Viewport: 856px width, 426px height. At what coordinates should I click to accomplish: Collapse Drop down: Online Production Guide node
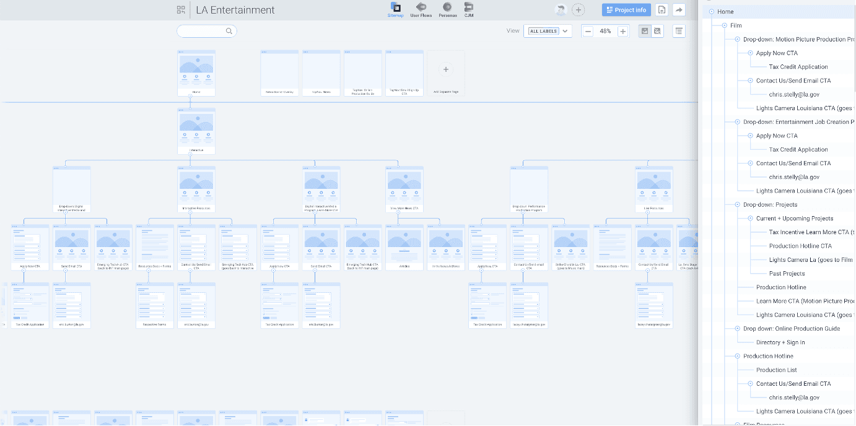point(737,328)
